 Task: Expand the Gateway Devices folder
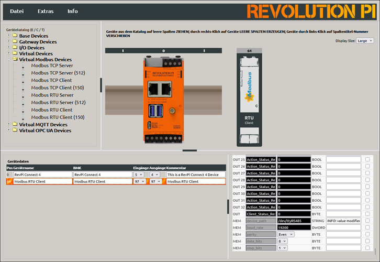[x=9, y=41]
